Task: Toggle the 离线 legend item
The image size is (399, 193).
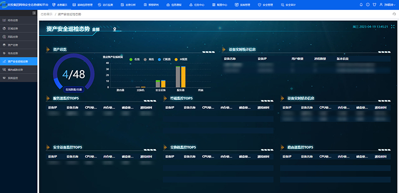Action: click(149, 59)
